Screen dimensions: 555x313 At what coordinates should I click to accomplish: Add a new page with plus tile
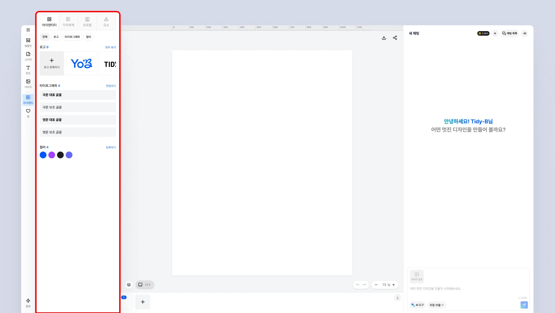tap(143, 302)
